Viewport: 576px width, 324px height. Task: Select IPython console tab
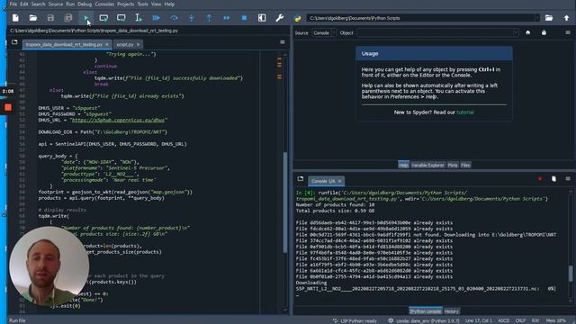[x=426, y=311]
